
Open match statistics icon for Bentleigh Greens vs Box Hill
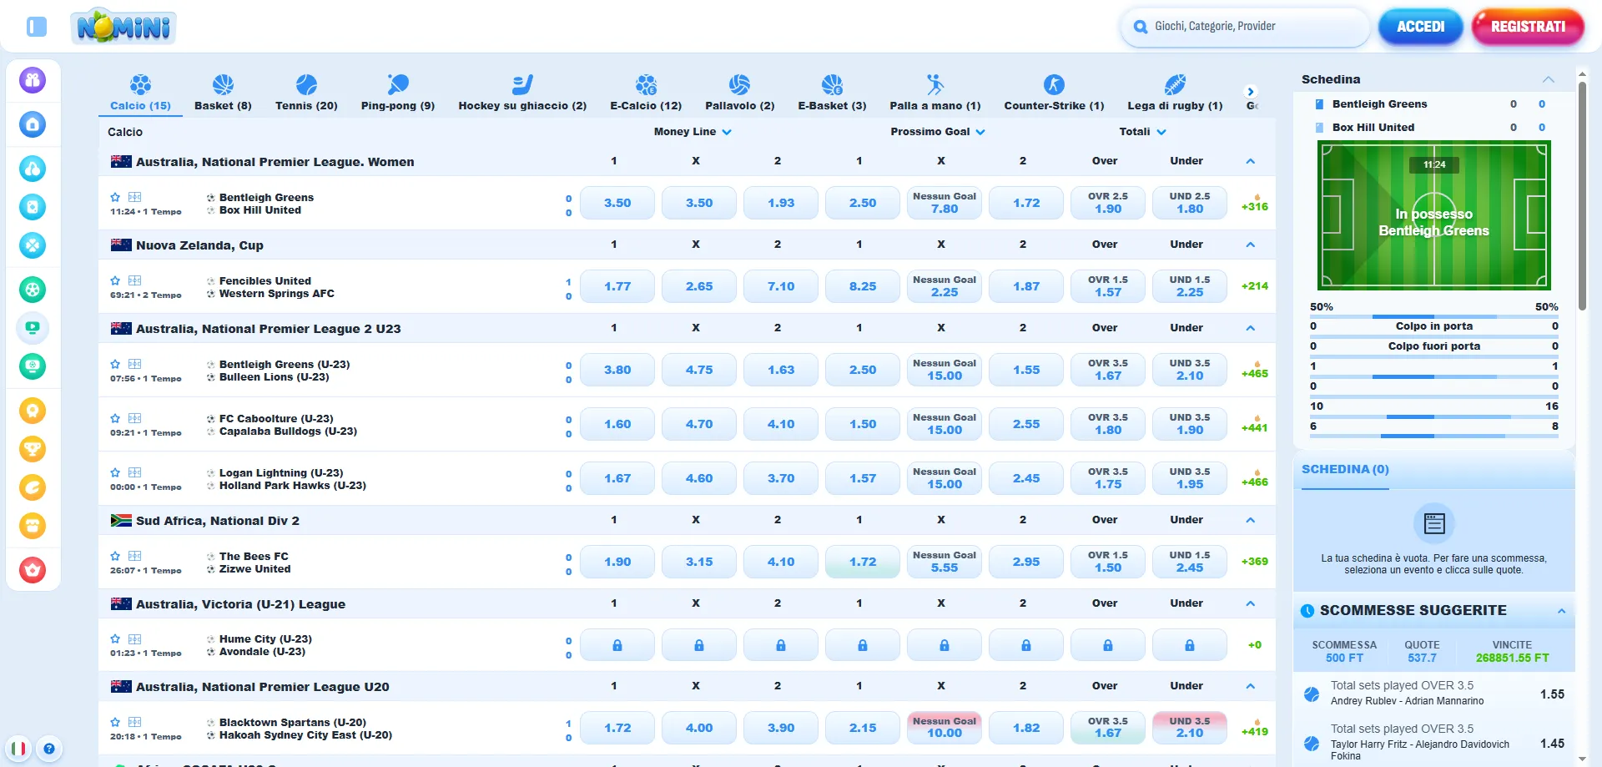click(134, 197)
